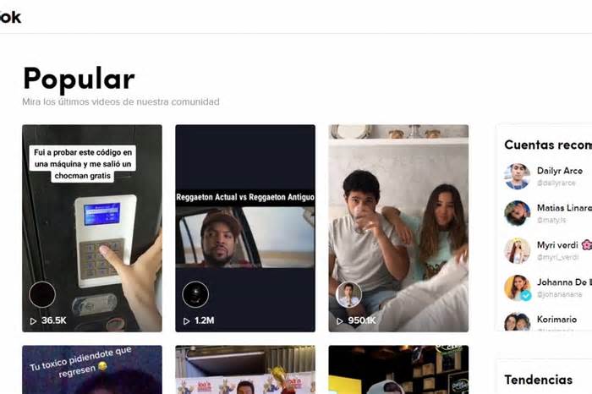Play Reggaeton Actual vs Reggaeton Antiguo video
Image resolution: width=592 pixels, height=394 pixels.
pos(245,228)
